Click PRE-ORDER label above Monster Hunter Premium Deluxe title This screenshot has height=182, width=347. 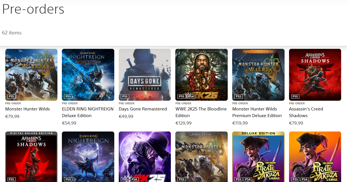[240, 103]
